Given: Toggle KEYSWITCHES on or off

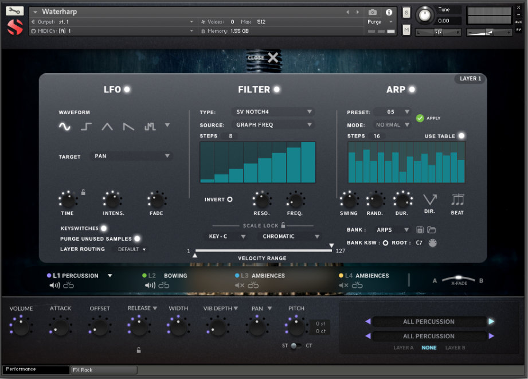Looking at the screenshot, I should point(103,228).
